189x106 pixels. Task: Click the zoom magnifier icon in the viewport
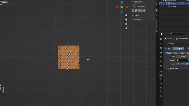(x=126, y=15)
